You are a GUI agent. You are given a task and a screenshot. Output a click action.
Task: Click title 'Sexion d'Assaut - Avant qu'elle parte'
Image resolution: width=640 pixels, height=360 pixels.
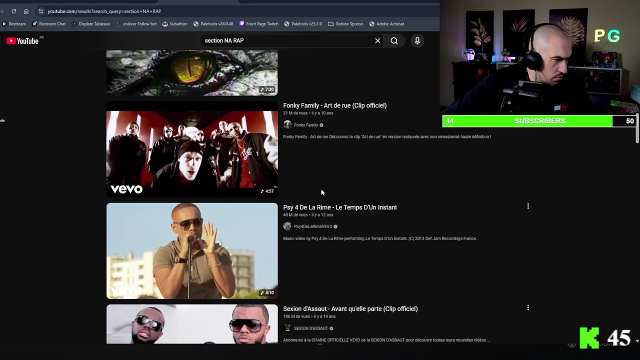pos(350,309)
